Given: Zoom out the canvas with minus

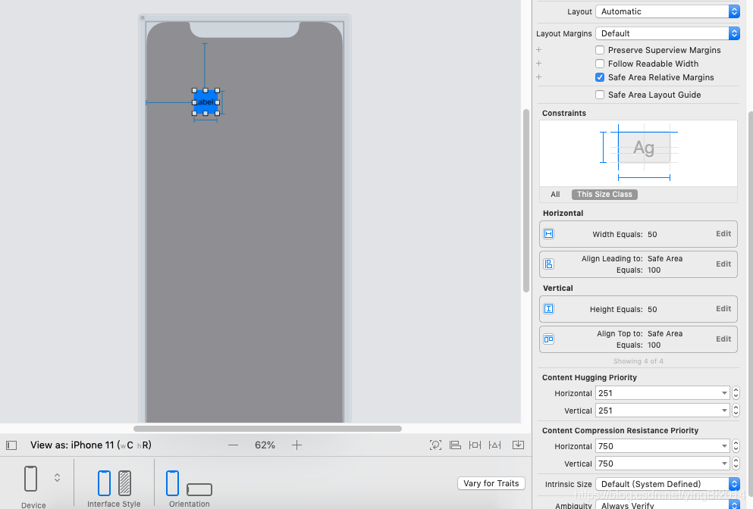Looking at the screenshot, I should coord(233,445).
